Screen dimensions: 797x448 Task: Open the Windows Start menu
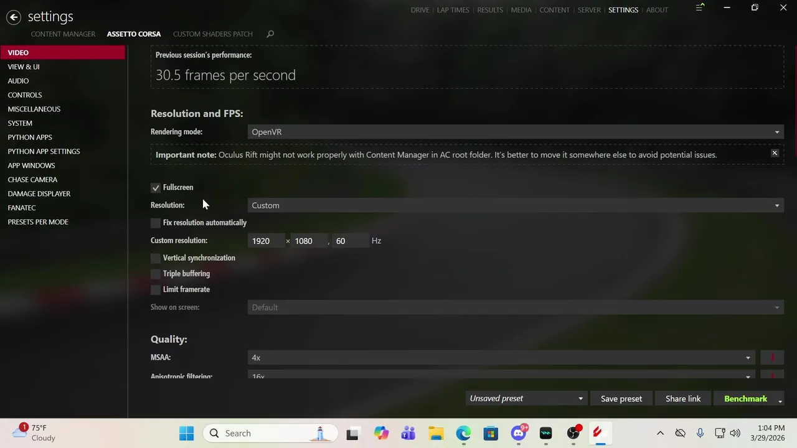(186, 433)
